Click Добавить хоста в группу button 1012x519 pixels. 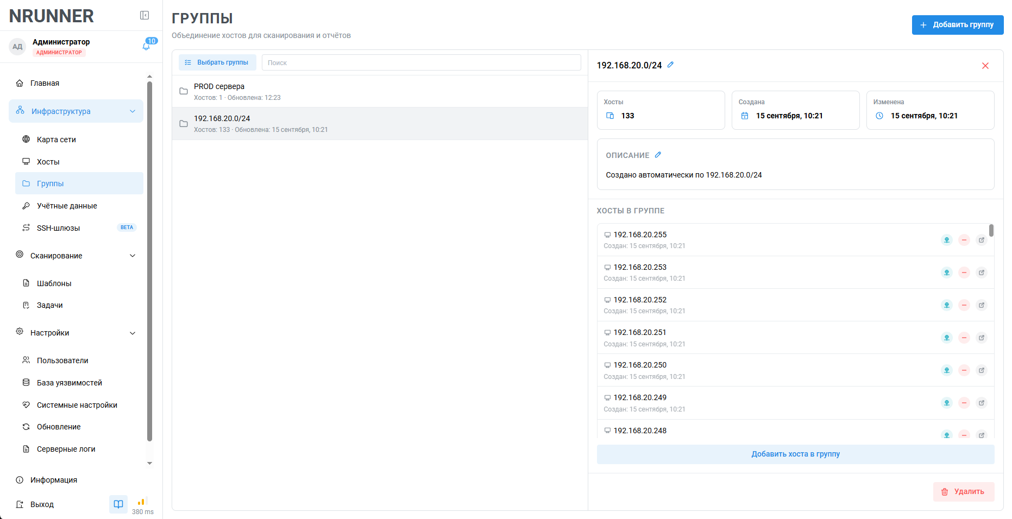(795, 454)
